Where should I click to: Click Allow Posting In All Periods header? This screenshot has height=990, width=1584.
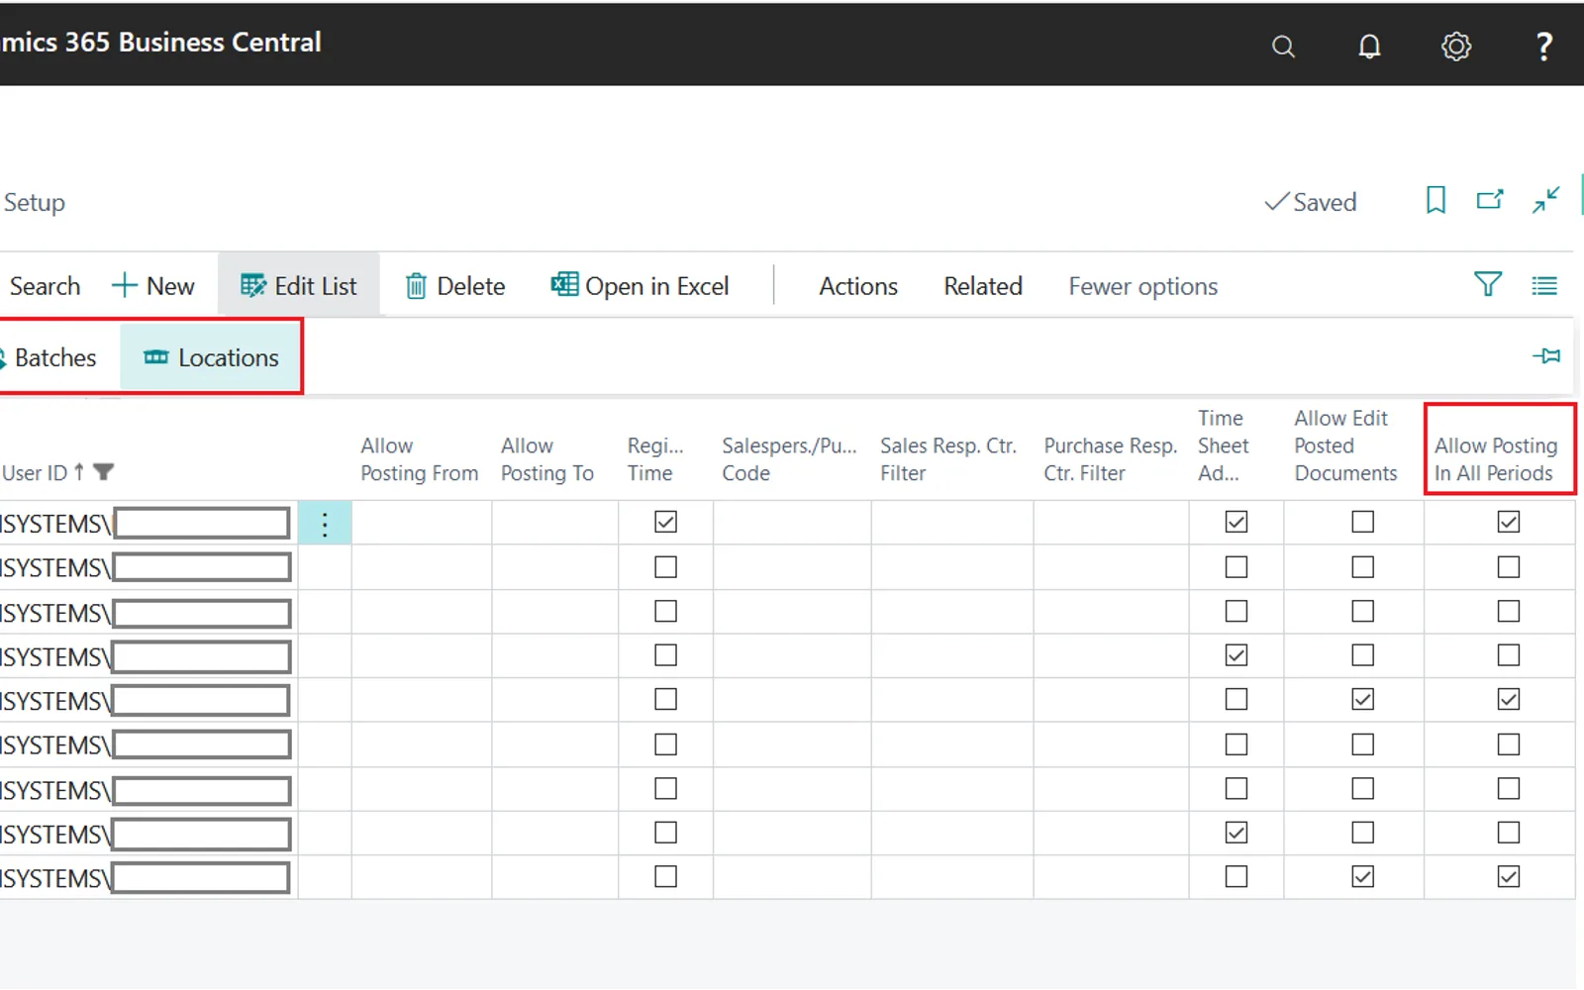(x=1496, y=459)
